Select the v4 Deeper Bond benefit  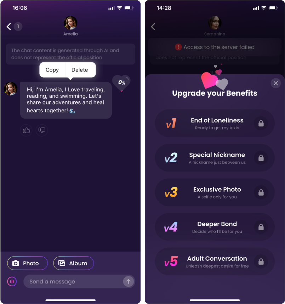tap(215, 227)
